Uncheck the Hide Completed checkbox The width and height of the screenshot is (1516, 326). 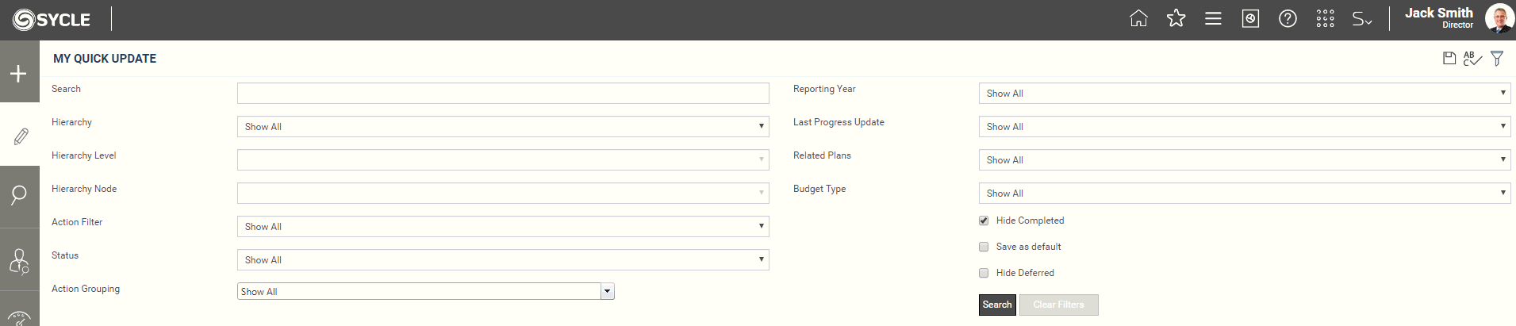point(984,221)
